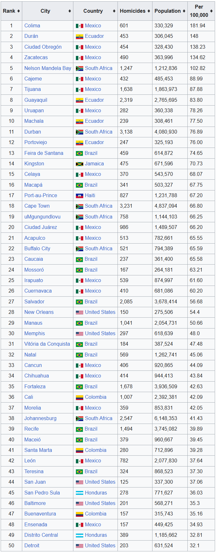Open the Haiti country link
The width and height of the screenshot is (216, 553).
coord(90,196)
